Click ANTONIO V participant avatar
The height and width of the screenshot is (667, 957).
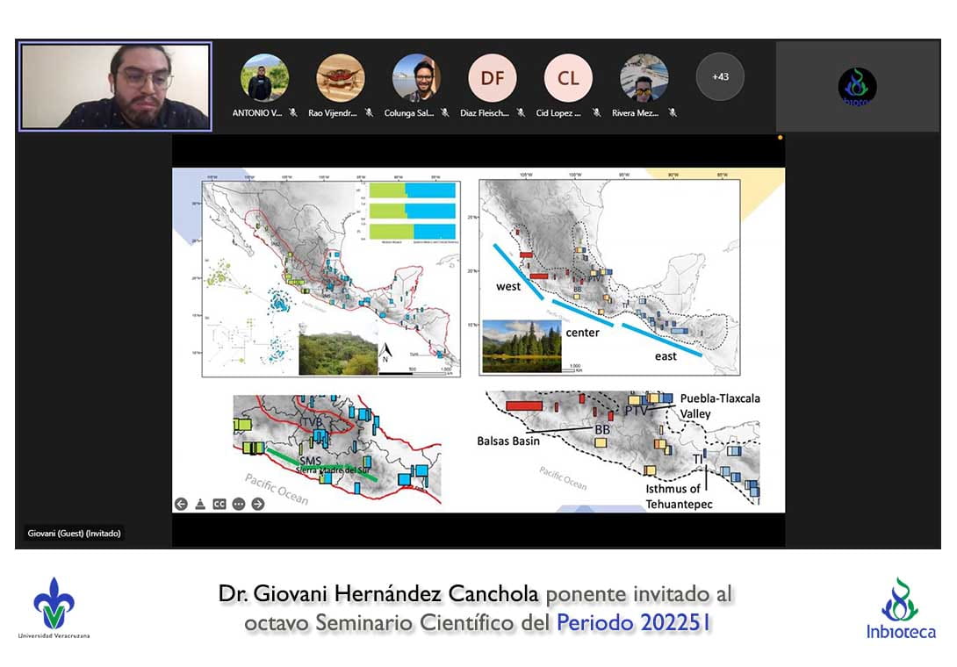(264, 78)
